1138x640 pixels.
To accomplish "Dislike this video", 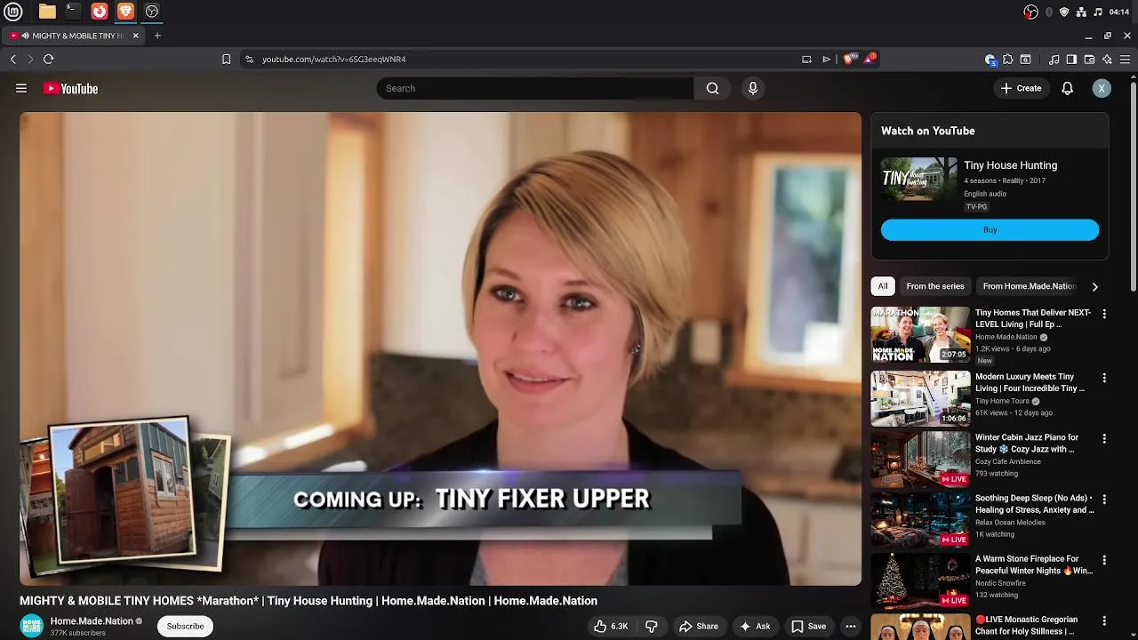I will [x=652, y=626].
